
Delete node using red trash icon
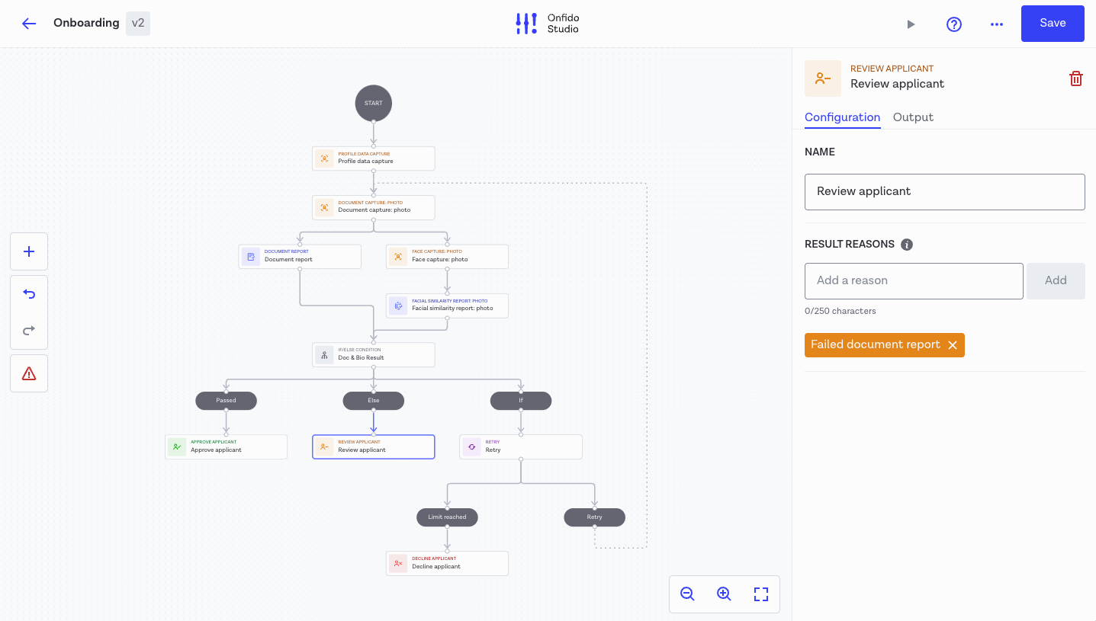coord(1075,78)
